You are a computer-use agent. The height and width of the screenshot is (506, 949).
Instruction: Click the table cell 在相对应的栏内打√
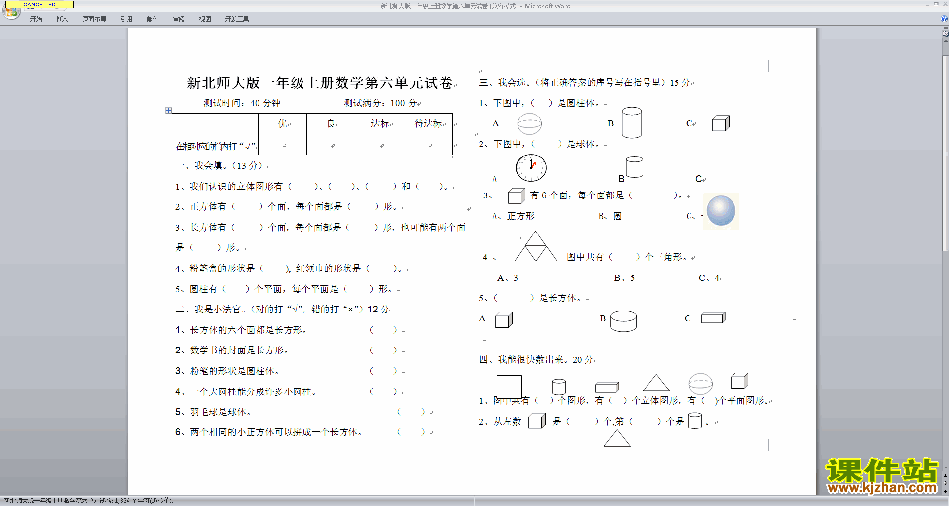[215, 145]
